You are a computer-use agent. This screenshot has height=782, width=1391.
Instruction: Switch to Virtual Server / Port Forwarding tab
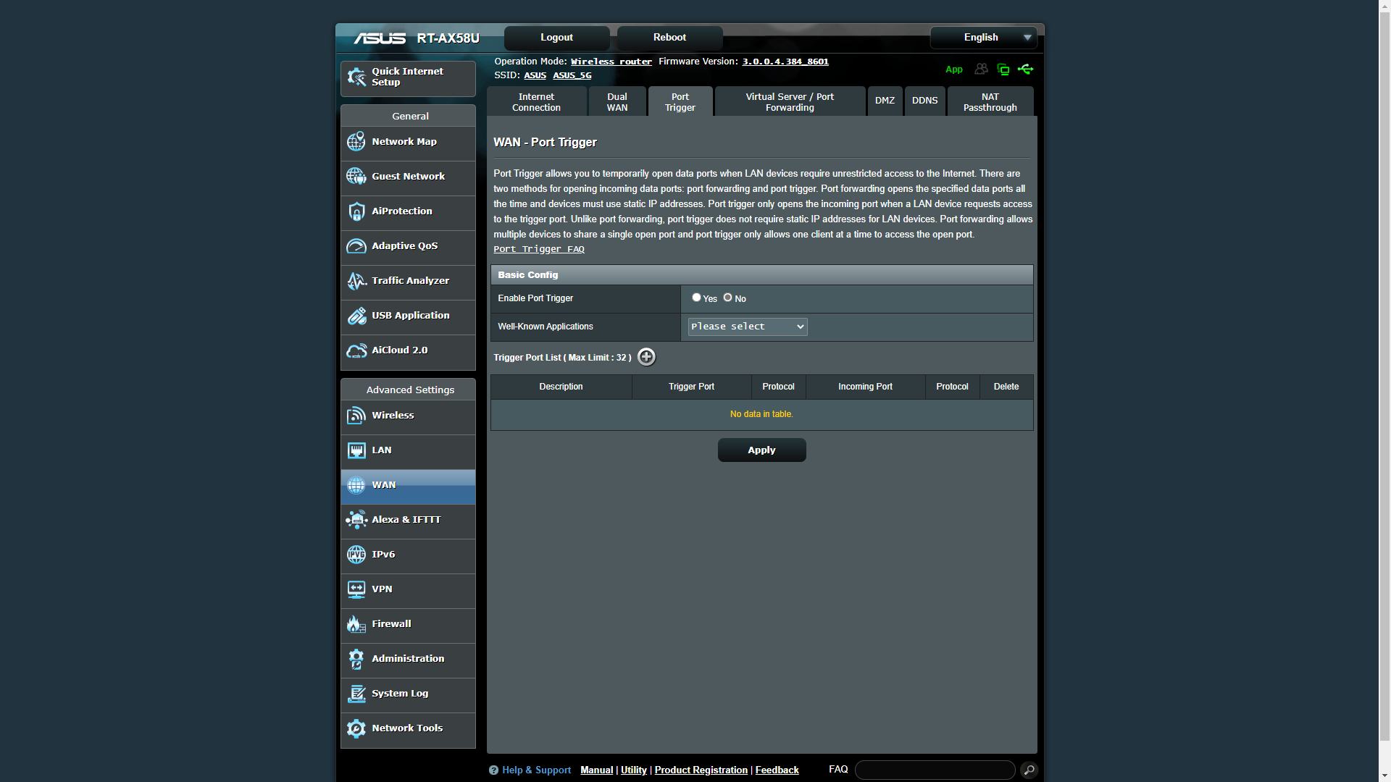[x=790, y=102]
